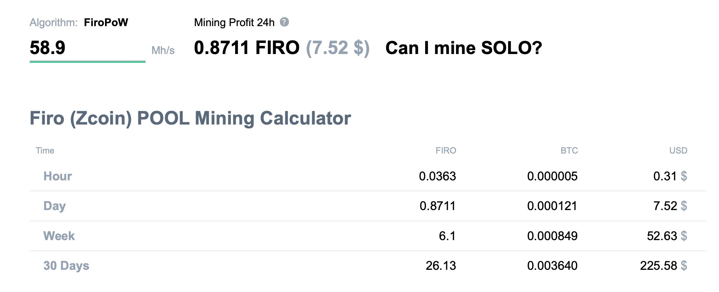The width and height of the screenshot is (719, 292).
Task: Click the Mining Profit 24h help icon
Action: click(x=284, y=22)
